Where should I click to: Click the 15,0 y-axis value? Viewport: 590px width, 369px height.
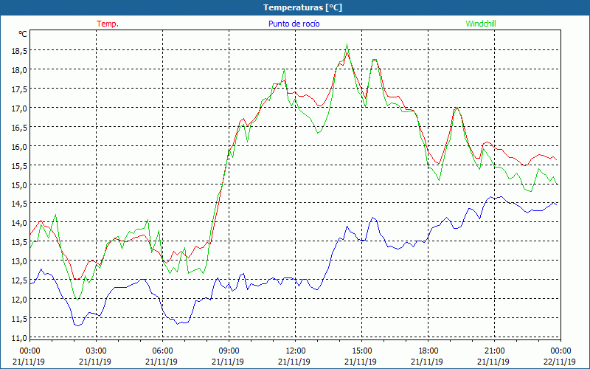[x=19, y=184]
